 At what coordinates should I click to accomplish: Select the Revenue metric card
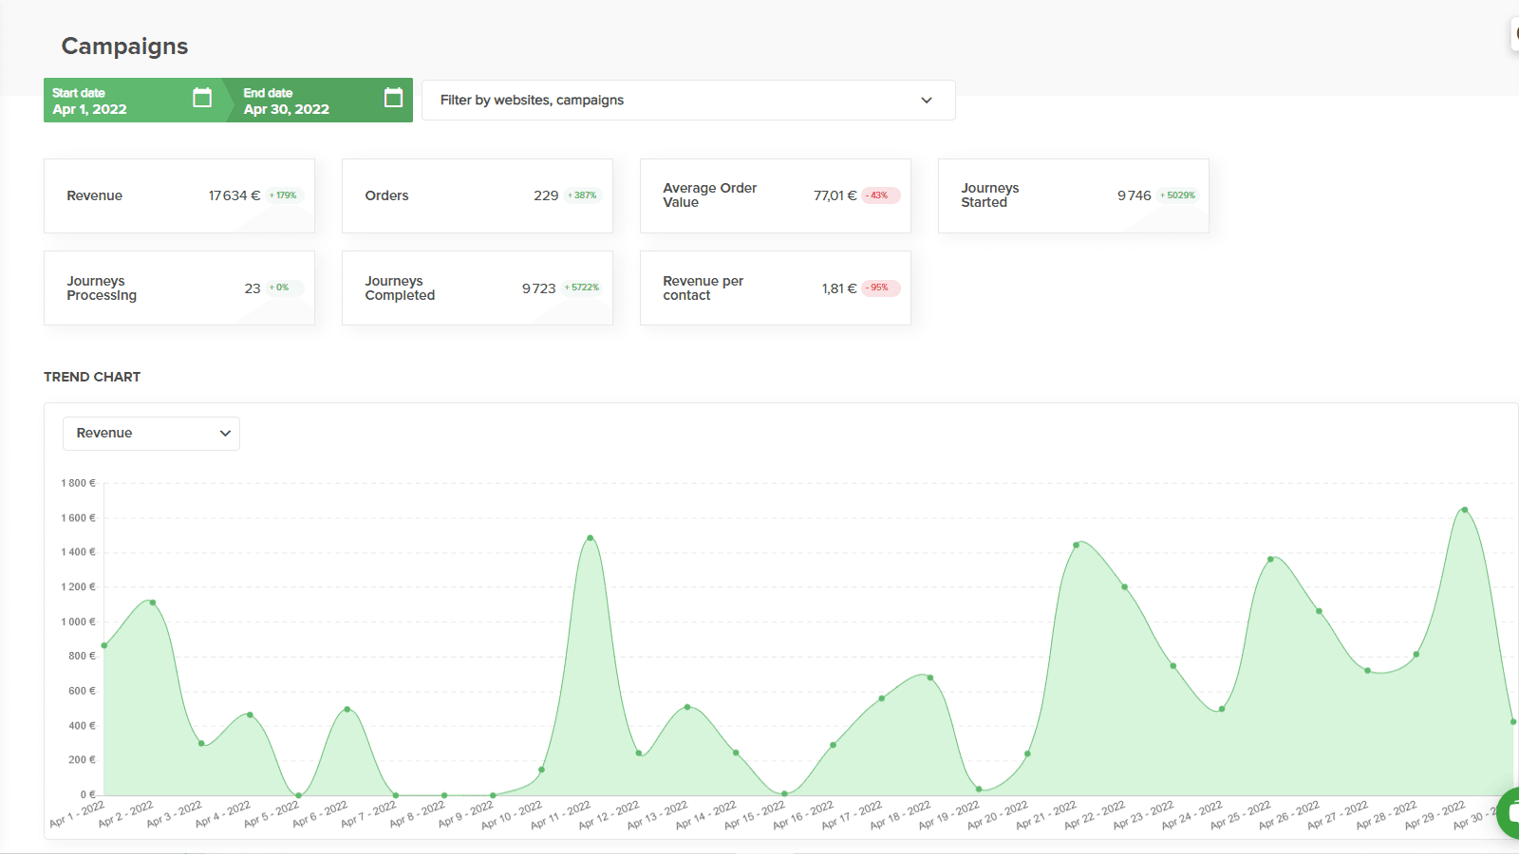pyautogui.click(x=178, y=195)
